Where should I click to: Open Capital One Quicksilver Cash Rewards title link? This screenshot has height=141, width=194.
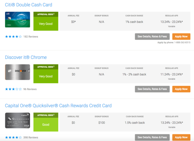58,106
